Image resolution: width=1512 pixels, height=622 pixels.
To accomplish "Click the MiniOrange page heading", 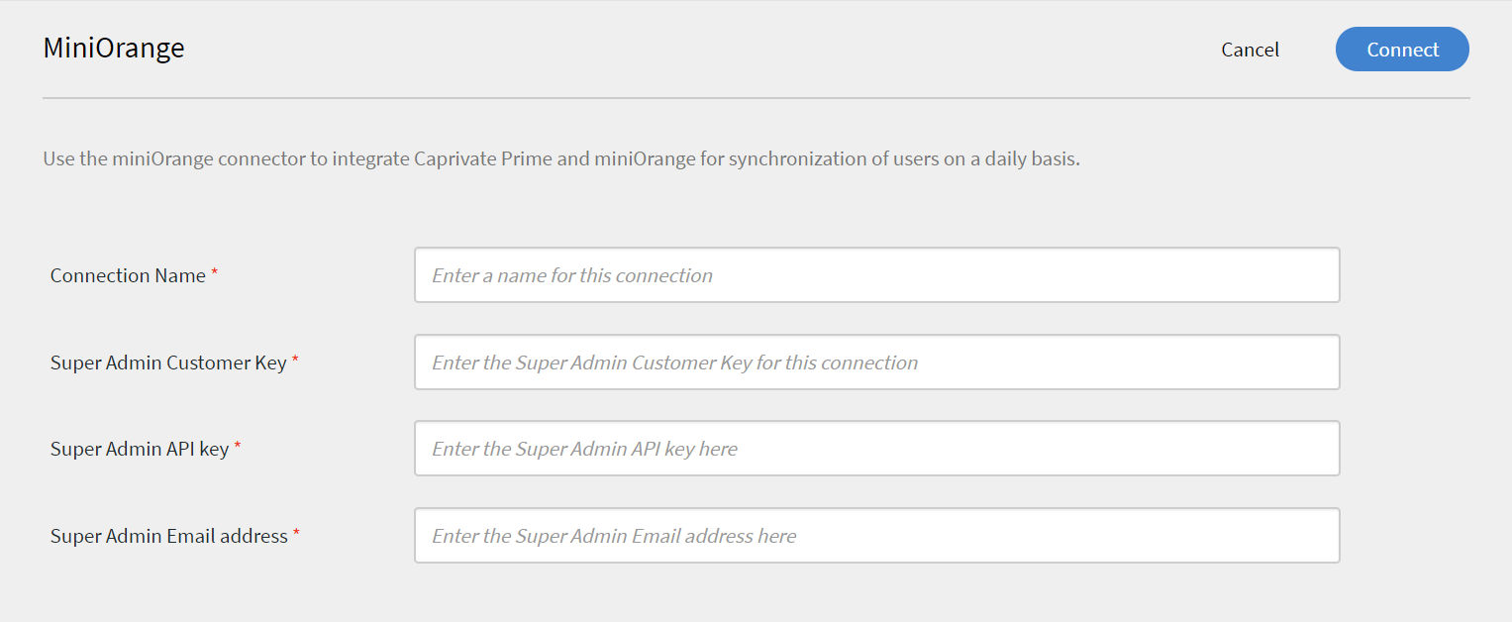I will tap(114, 48).
